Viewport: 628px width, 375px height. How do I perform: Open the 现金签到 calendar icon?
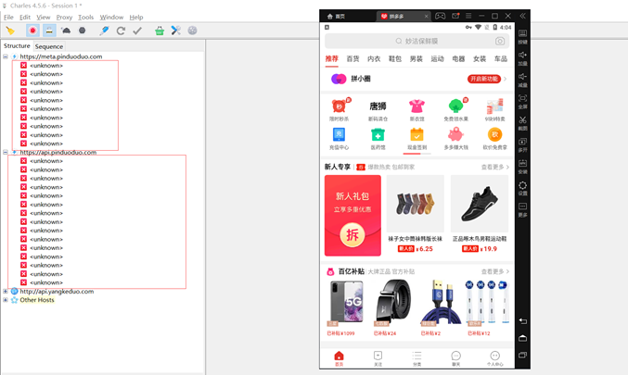tap(417, 138)
